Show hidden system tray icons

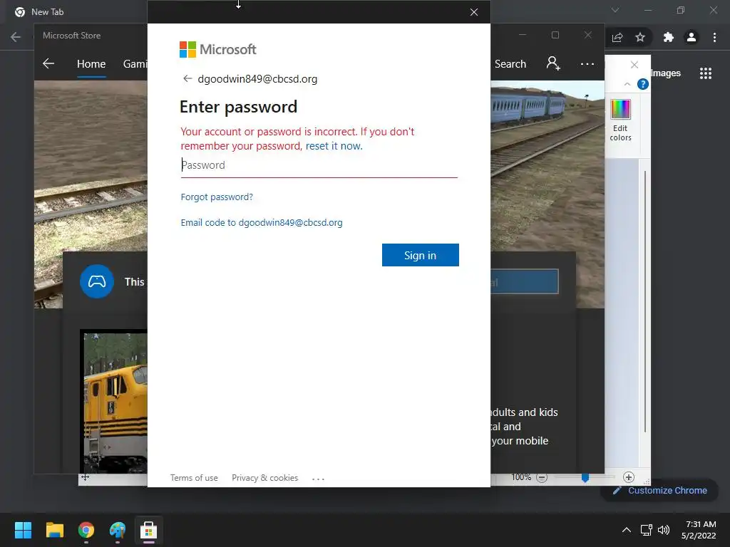[627, 530]
